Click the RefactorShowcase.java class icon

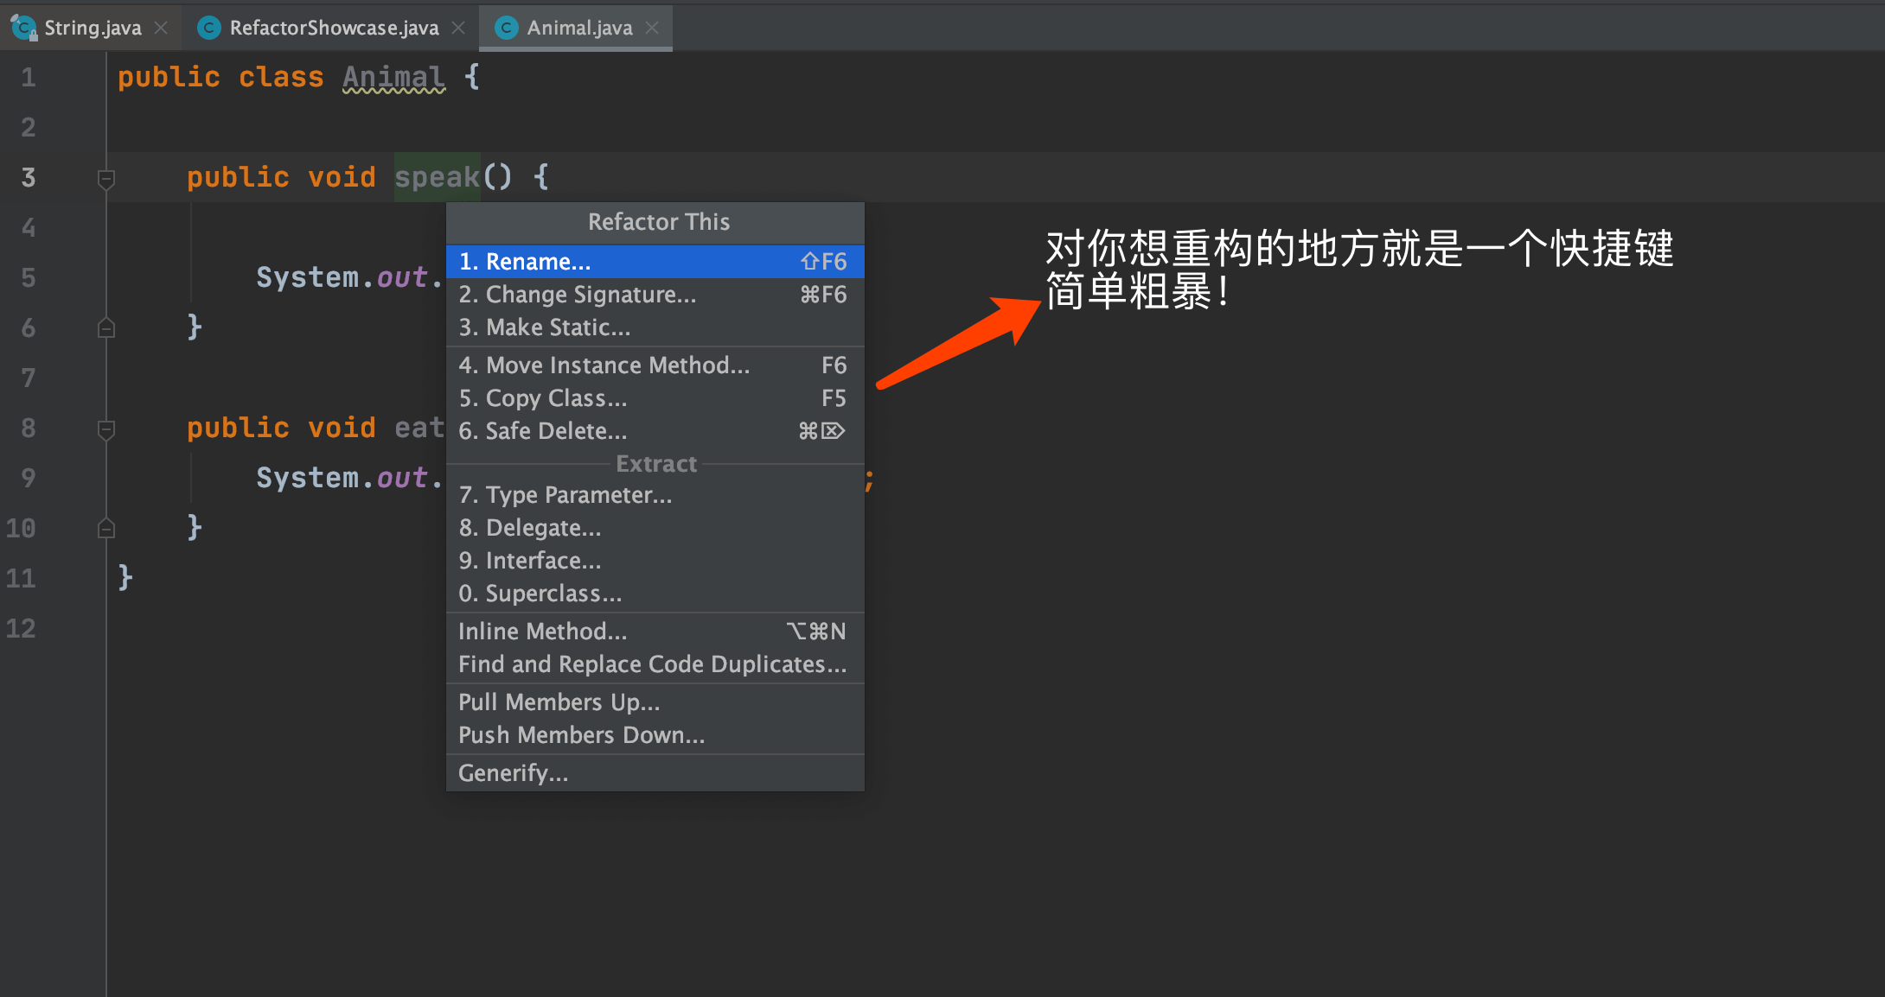click(208, 28)
